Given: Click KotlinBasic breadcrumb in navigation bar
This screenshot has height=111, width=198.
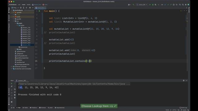Looking at the screenshot, I should click(x=13, y=5).
